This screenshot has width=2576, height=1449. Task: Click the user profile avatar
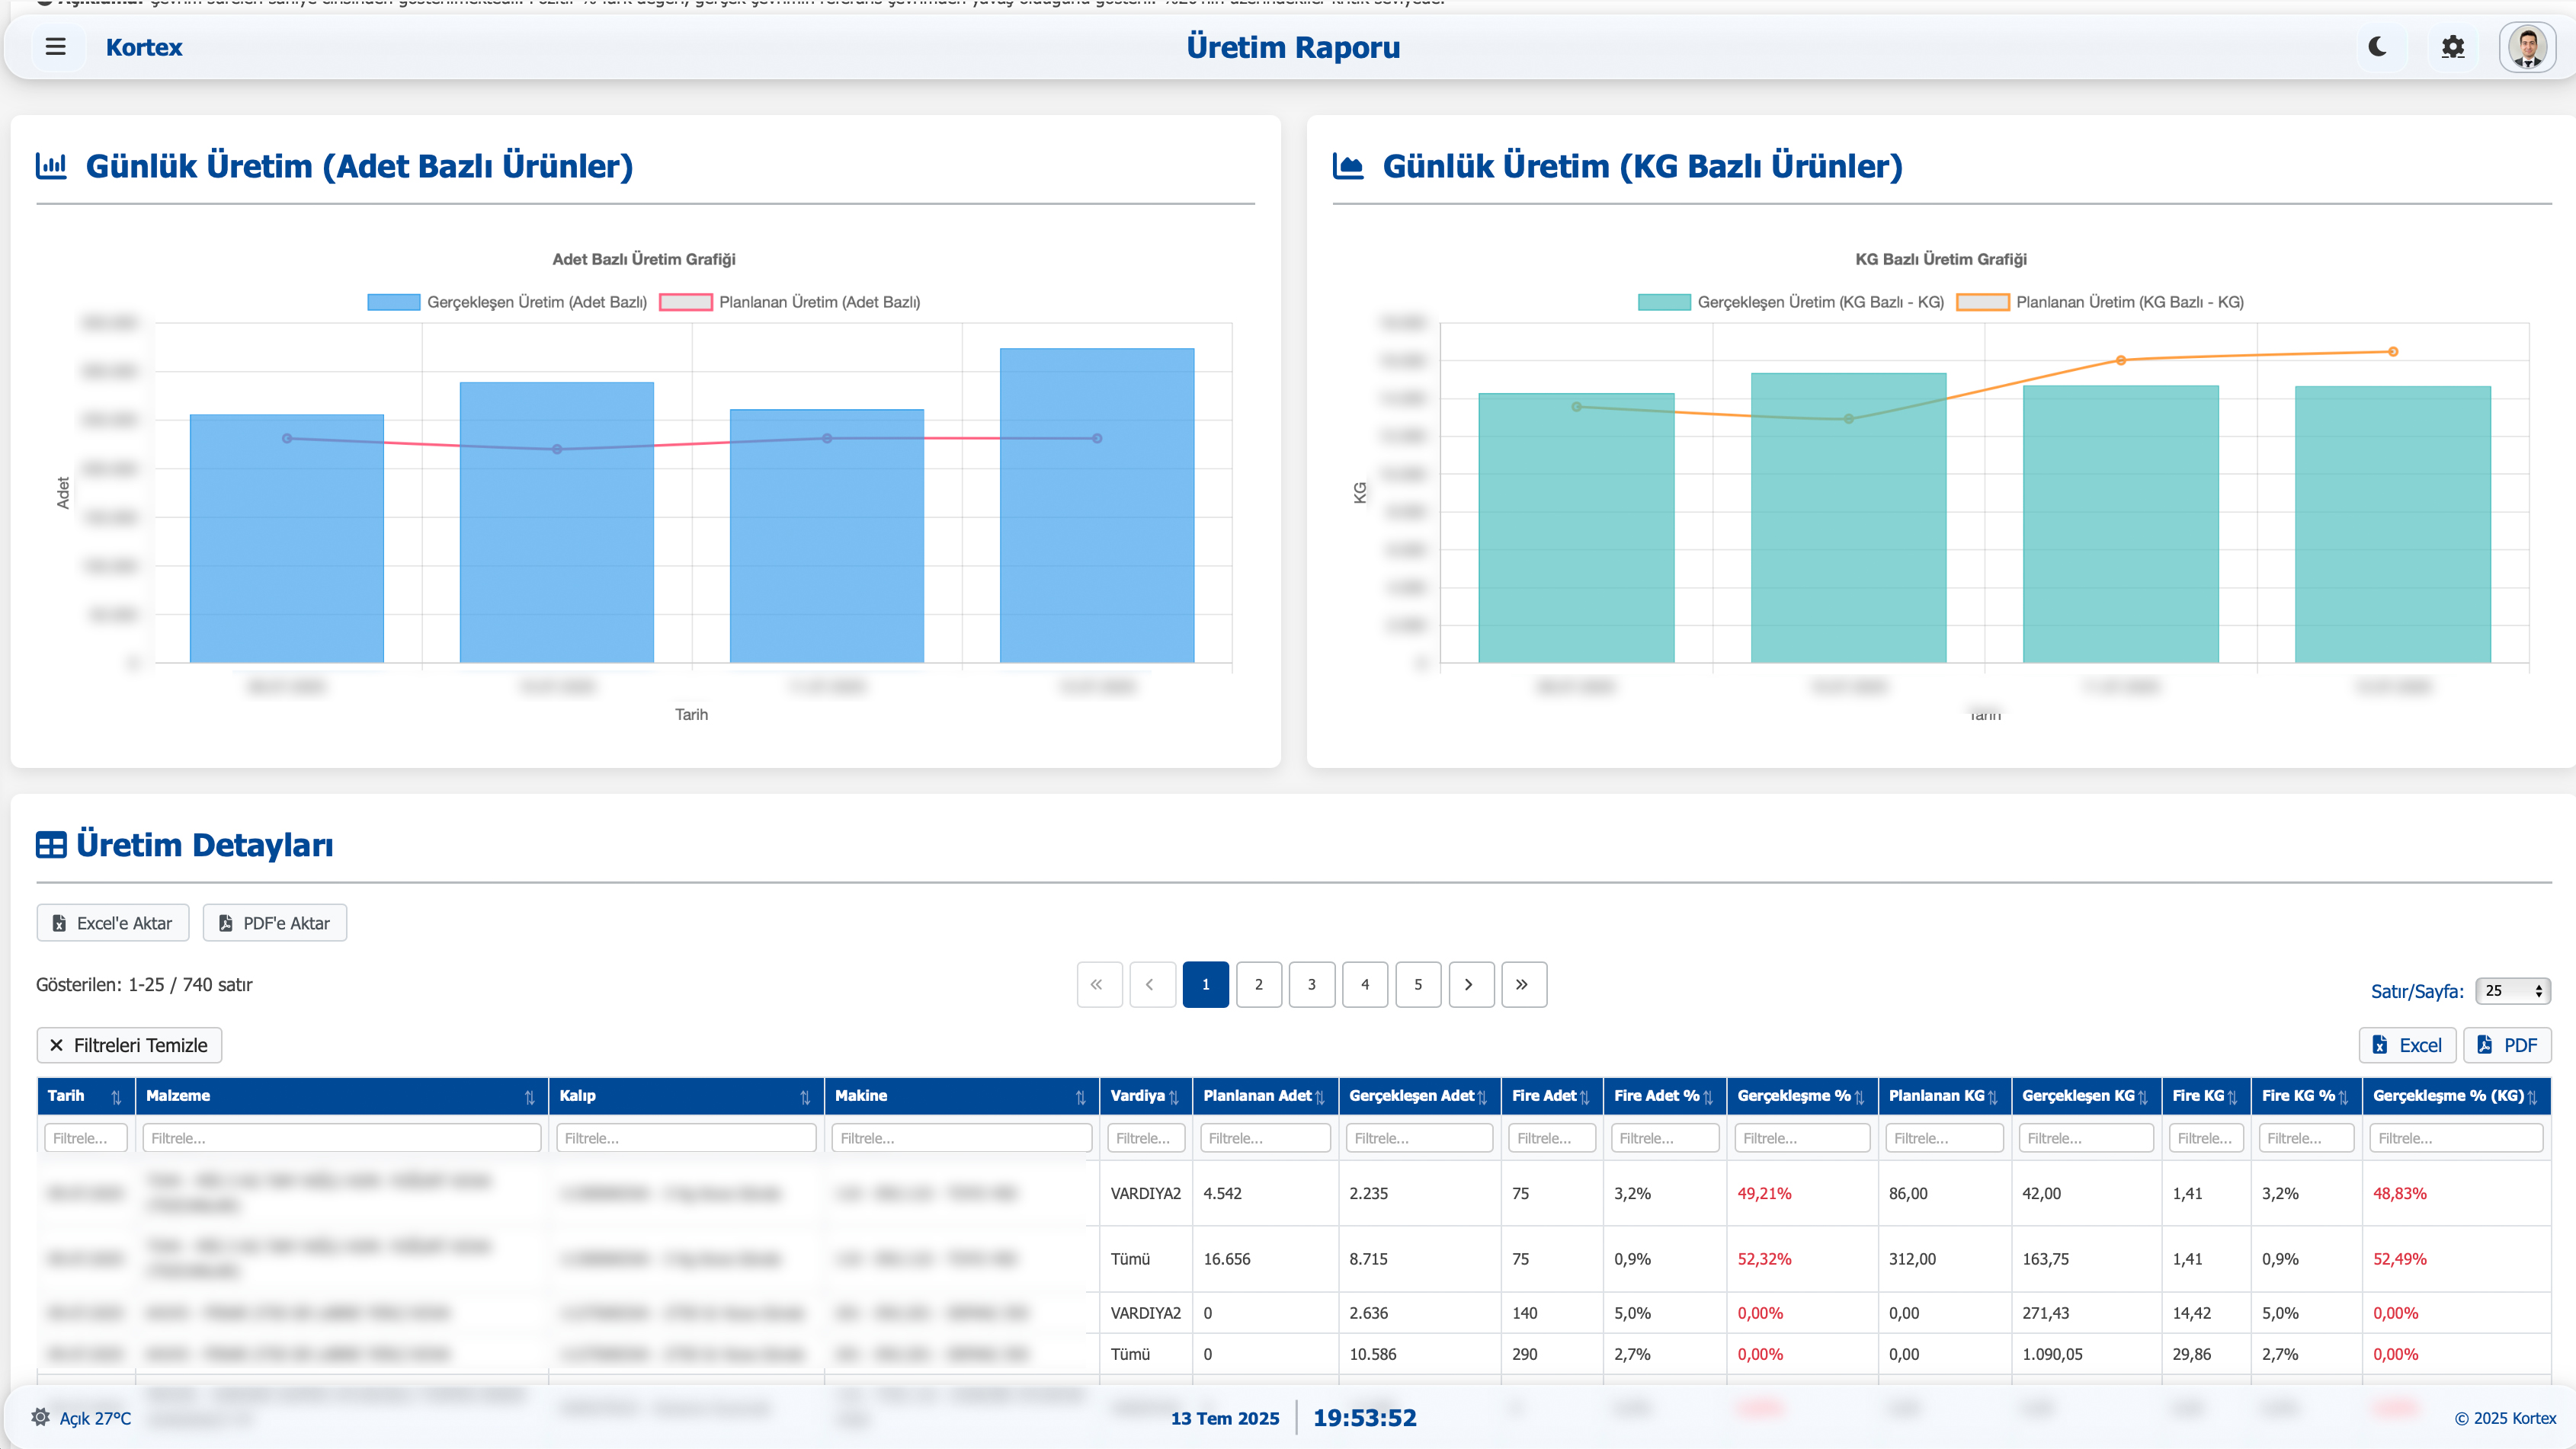[2527, 47]
